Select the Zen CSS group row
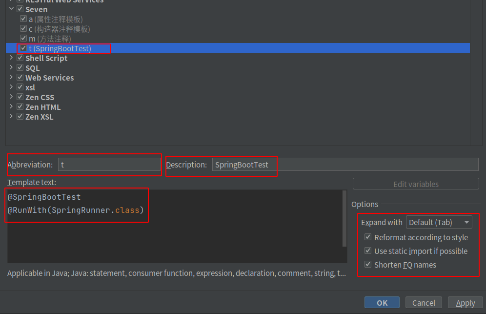This screenshot has height=314, width=486. [238, 98]
